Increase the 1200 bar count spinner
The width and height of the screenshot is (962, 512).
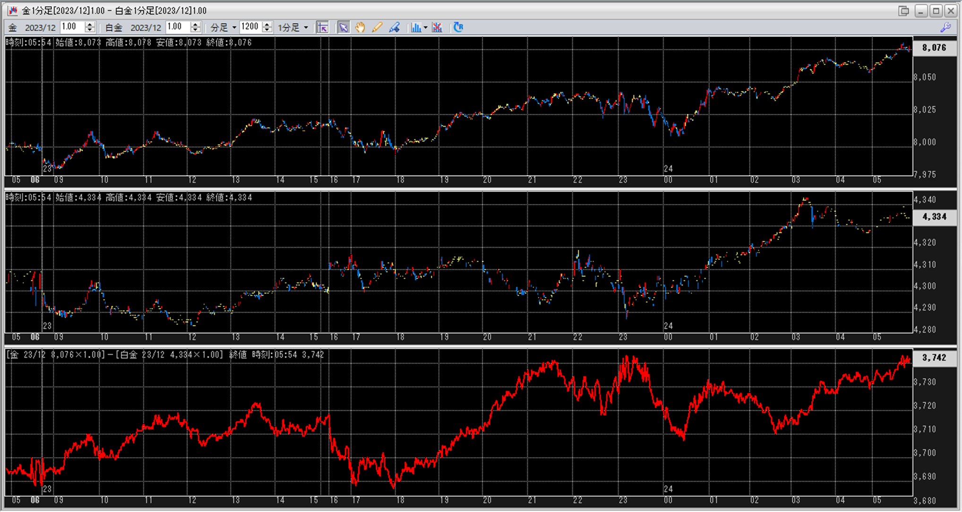click(267, 24)
